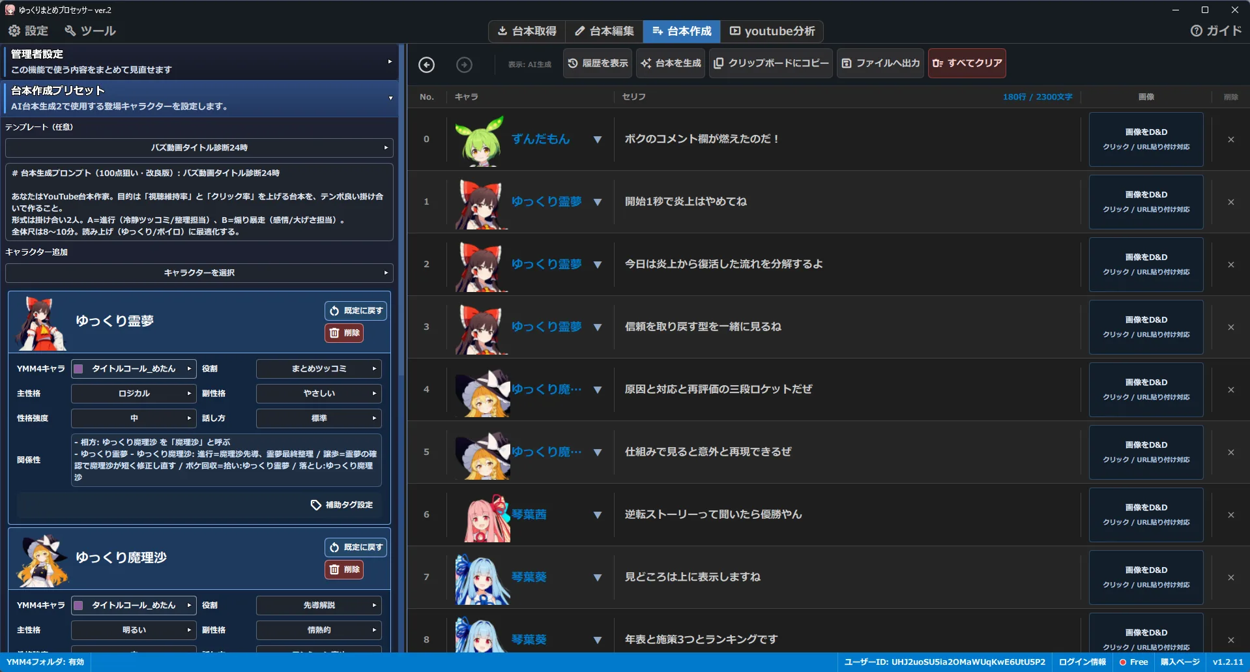
Task: Generate script with 台本を生成
Action: pyautogui.click(x=671, y=63)
